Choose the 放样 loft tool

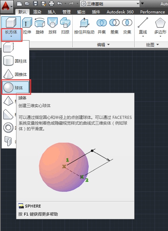click(53, 26)
